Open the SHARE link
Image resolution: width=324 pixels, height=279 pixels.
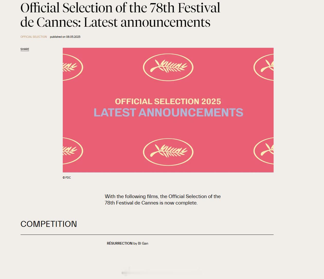coord(25,49)
